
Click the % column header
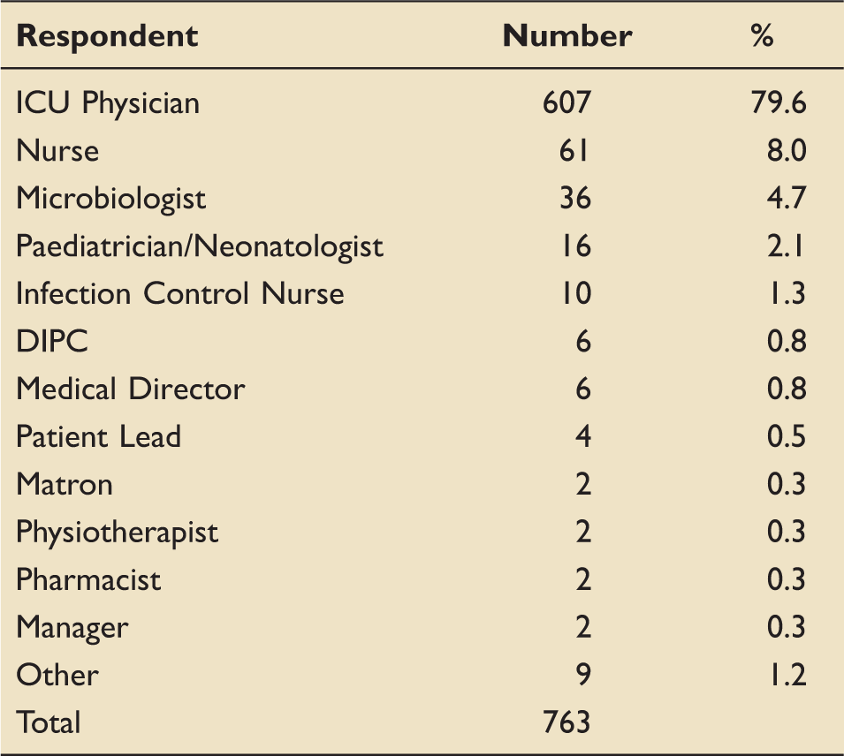coord(762,36)
